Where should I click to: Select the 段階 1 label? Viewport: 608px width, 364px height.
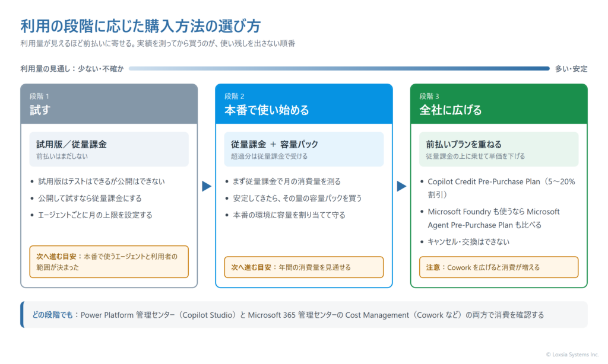(x=39, y=96)
